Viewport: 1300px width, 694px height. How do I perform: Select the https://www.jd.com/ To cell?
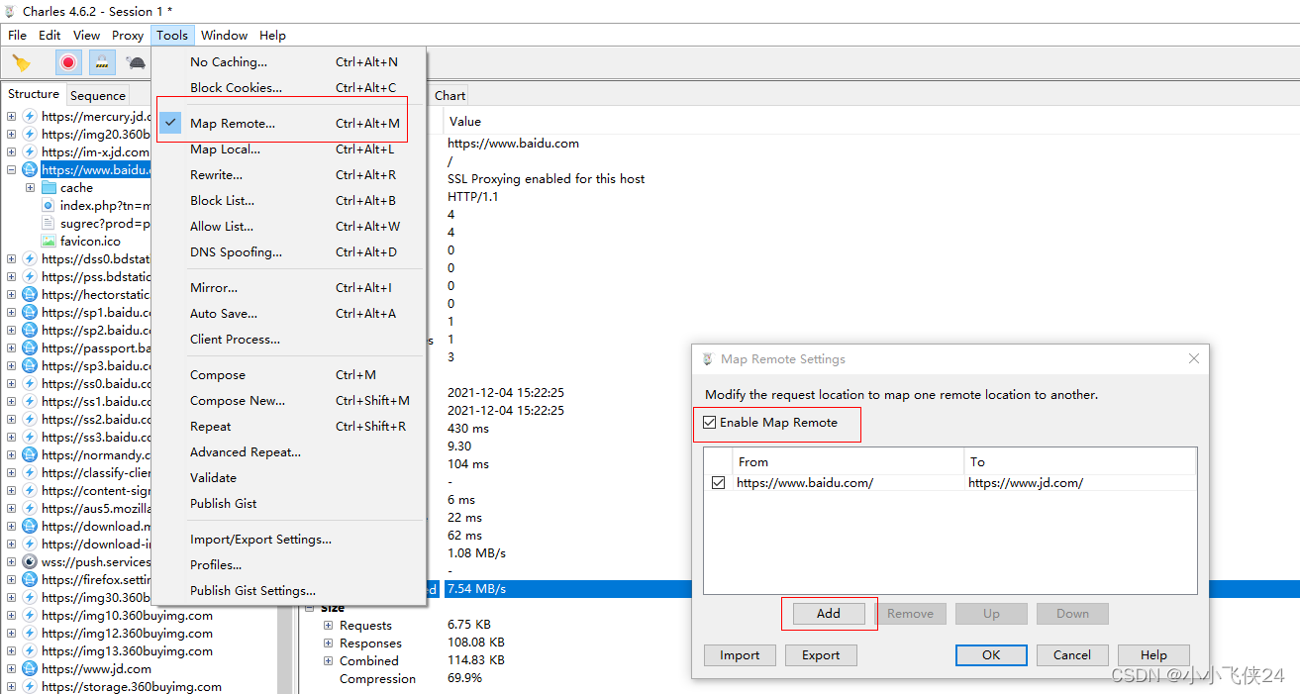1026,483
